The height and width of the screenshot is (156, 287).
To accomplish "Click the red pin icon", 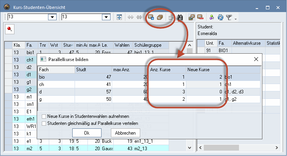I will click(10, 29).
